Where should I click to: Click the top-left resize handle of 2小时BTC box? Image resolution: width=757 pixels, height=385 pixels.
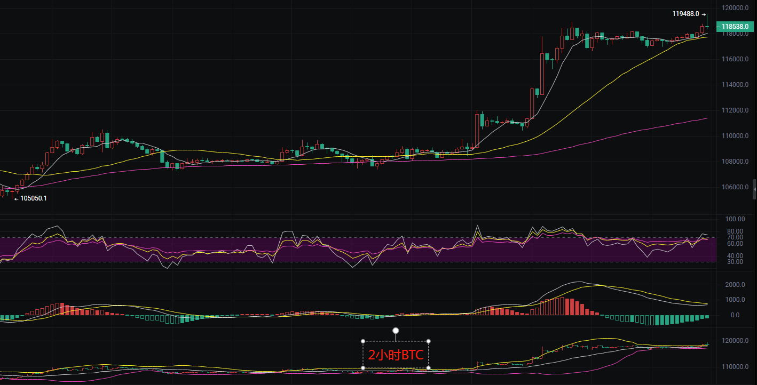pos(363,341)
